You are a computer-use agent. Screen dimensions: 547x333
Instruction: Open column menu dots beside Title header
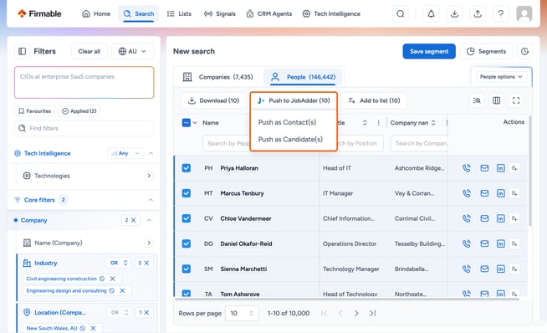coord(379,123)
